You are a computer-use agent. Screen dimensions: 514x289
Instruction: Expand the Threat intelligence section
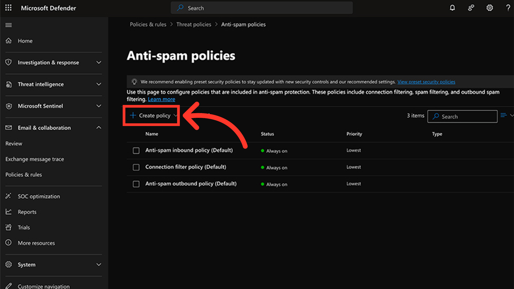click(x=99, y=84)
